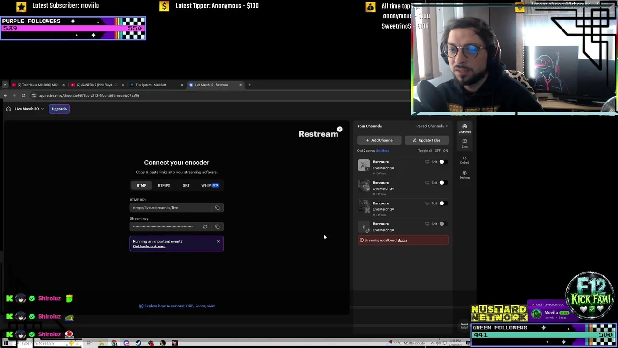This screenshot has height=348, width=618.
Task: Navigate back in the browser
Action: tap(5, 95)
